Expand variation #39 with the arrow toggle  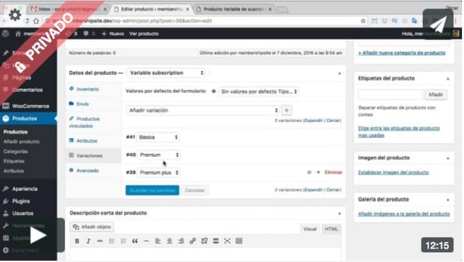(x=318, y=172)
